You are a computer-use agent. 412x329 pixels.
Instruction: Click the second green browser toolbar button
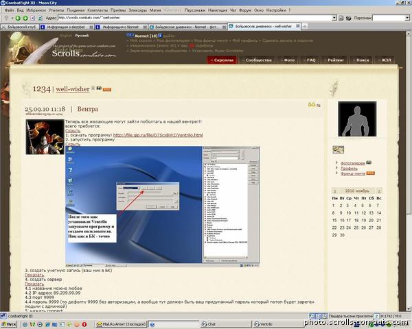(x=25, y=18)
